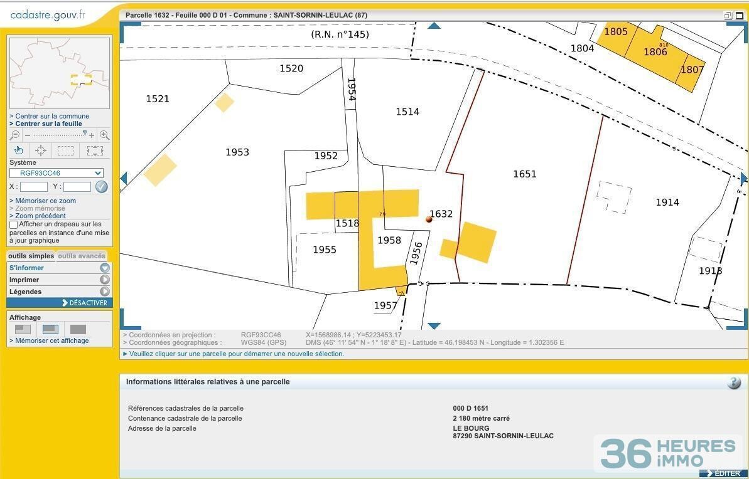Choose the full-map display layout
Image resolution: width=749 pixels, height=479 pixels.
pos(78,329)
